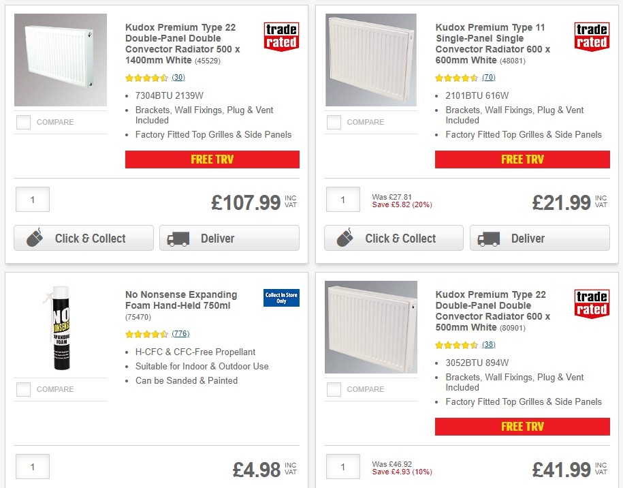The height and width of the screenshot is (488, 623).
Task: Click the Trade Rated badge on Type 11 radiator
Action: point(591,36)
